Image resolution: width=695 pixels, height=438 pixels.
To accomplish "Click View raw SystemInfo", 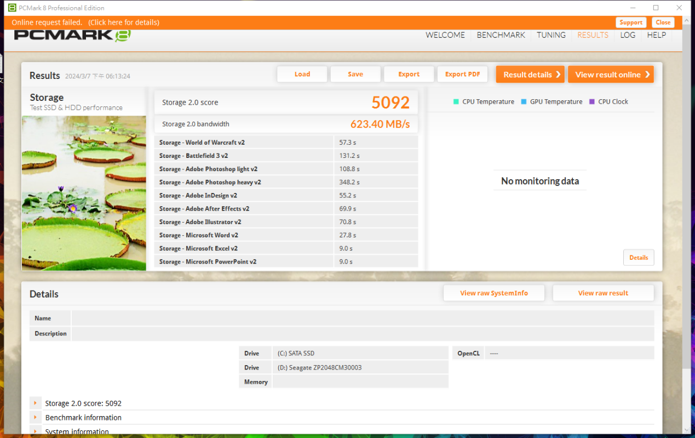I will click(494, 293).
